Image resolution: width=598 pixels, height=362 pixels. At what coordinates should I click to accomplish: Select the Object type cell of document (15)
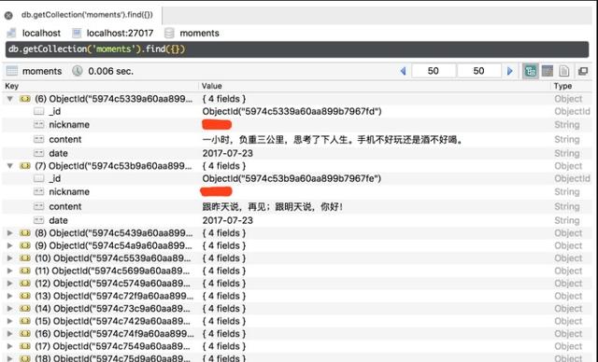tap(568, 321)
